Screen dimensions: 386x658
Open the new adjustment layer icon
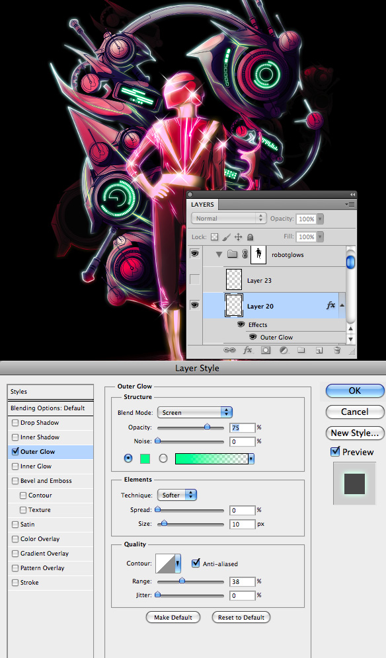[x=284, y=350]
